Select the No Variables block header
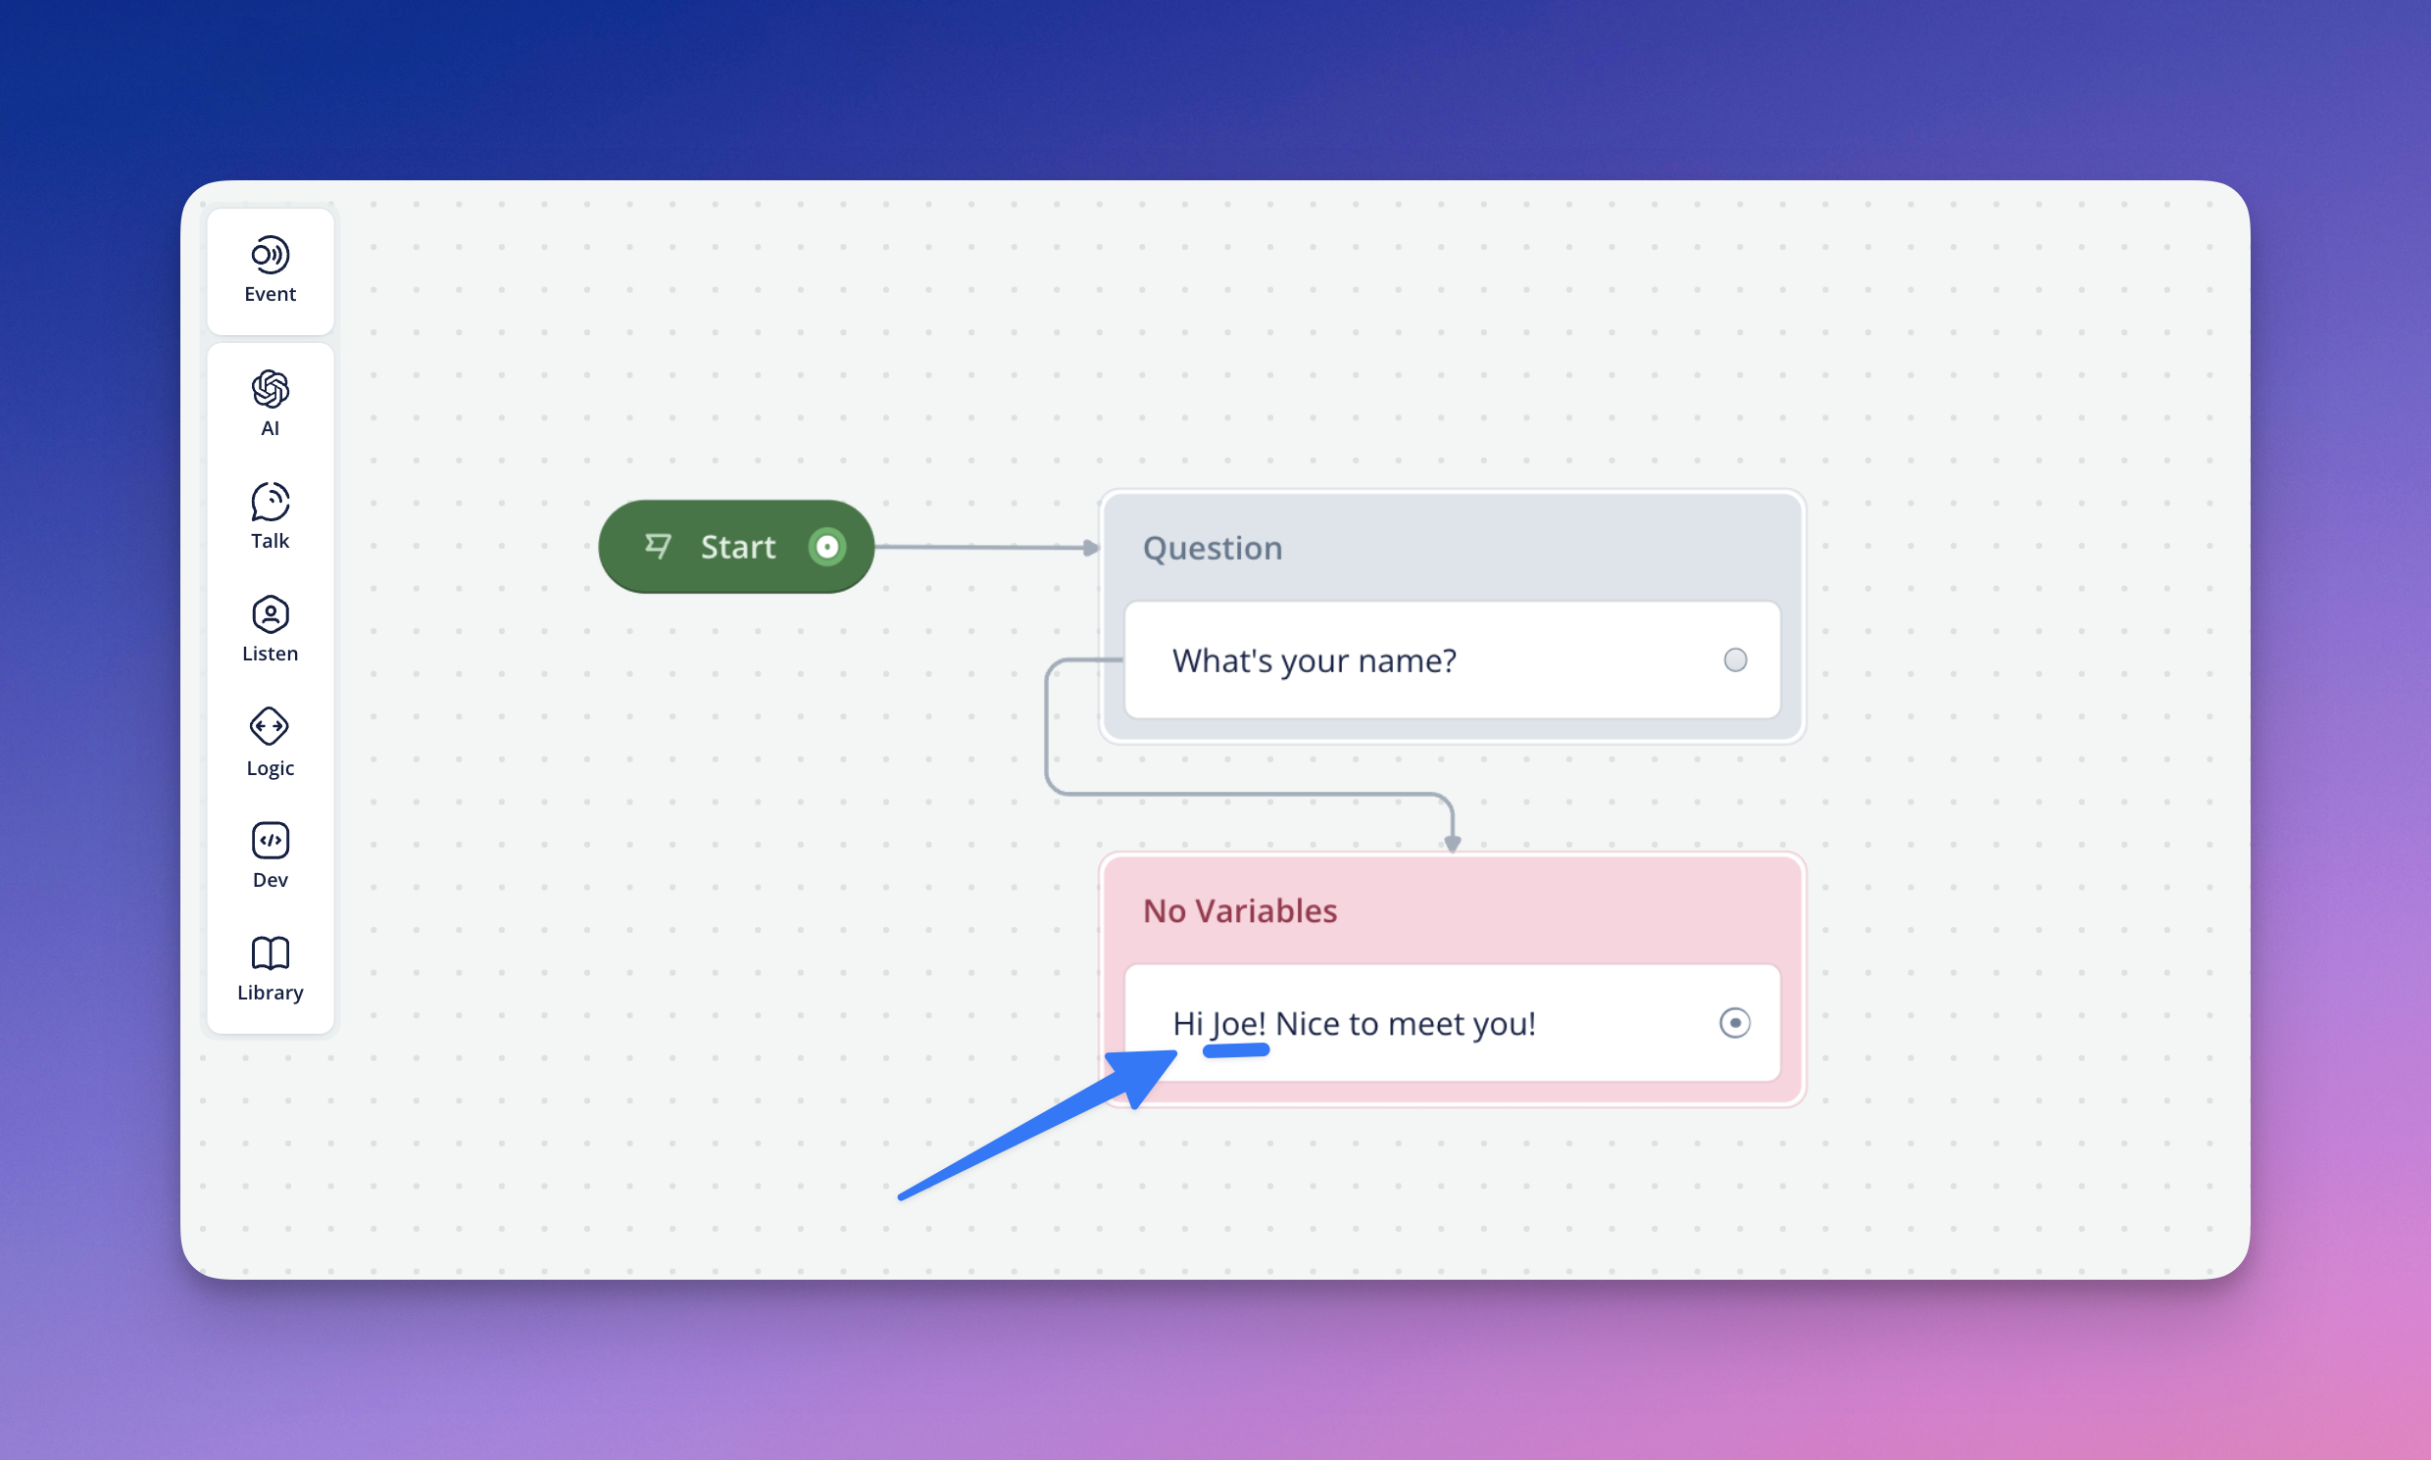Screen dimensions: 2431x1460 point(1240,911)
